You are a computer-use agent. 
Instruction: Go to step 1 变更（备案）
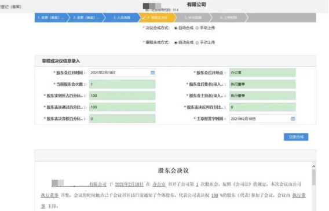(x=51, y=17)
